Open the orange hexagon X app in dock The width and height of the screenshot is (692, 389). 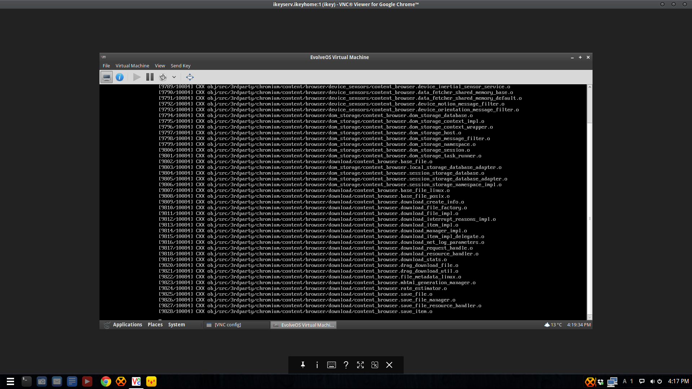pos(121,381)
